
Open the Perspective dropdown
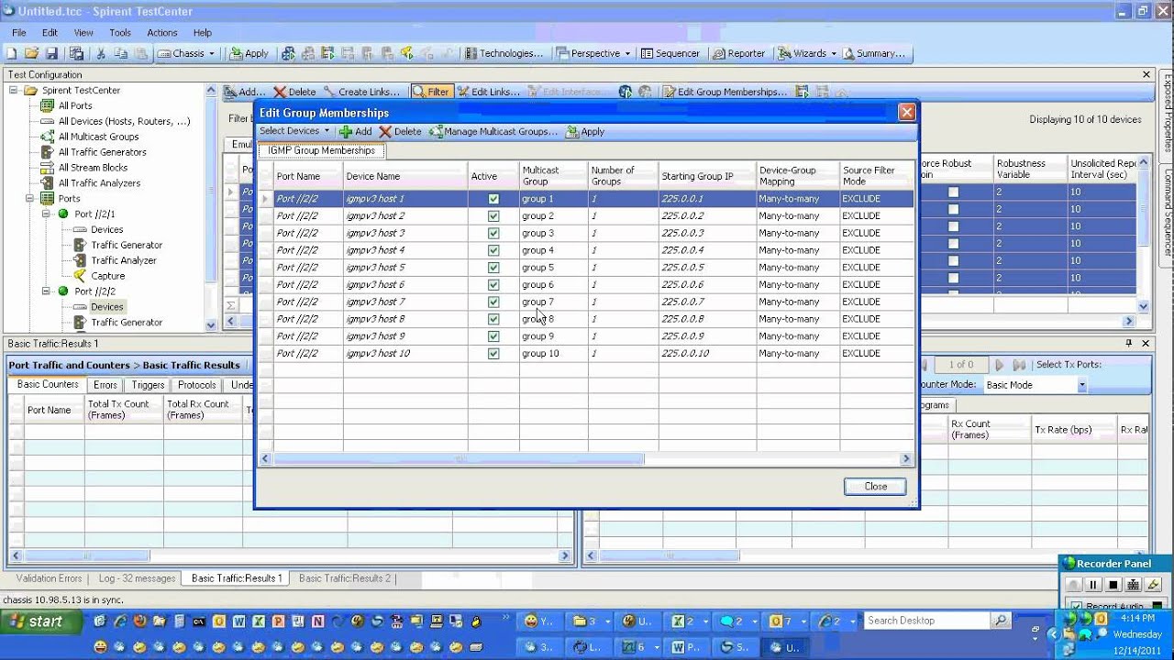593,53
